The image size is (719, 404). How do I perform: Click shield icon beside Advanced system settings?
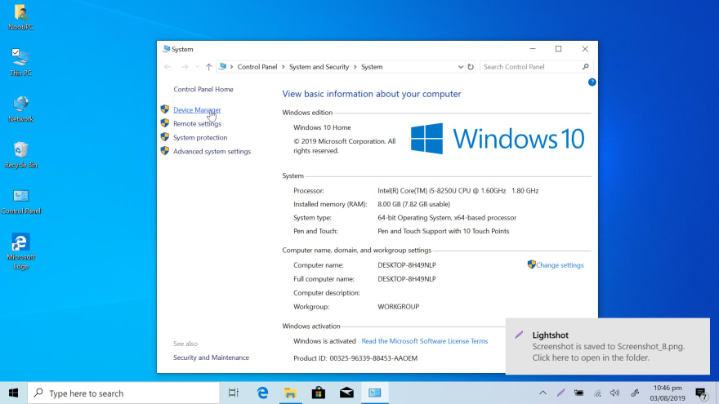[165, 151]
